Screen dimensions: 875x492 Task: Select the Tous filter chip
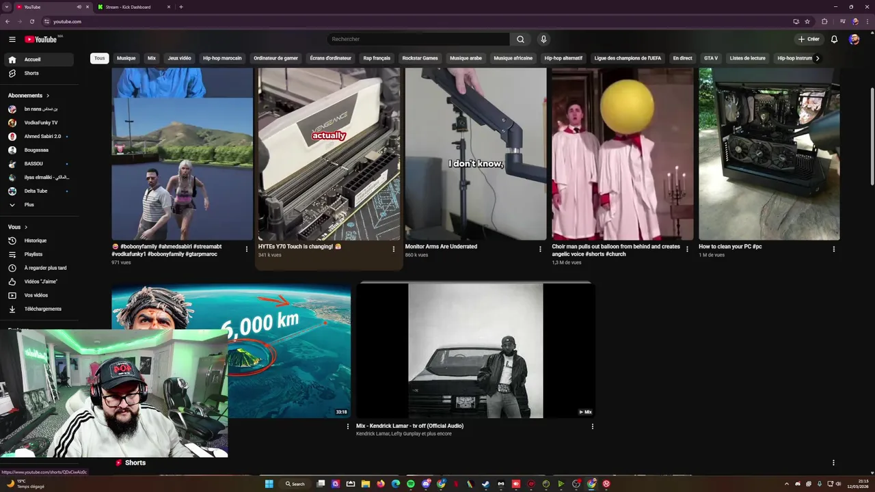coord(100,58)
